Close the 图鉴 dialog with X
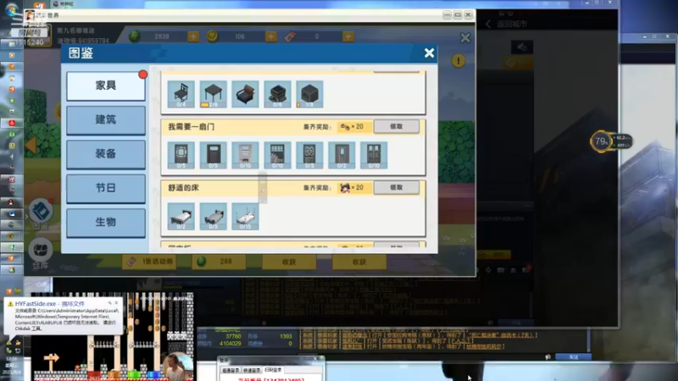Viewport: 678px width, 381px height. coord(429,53)
